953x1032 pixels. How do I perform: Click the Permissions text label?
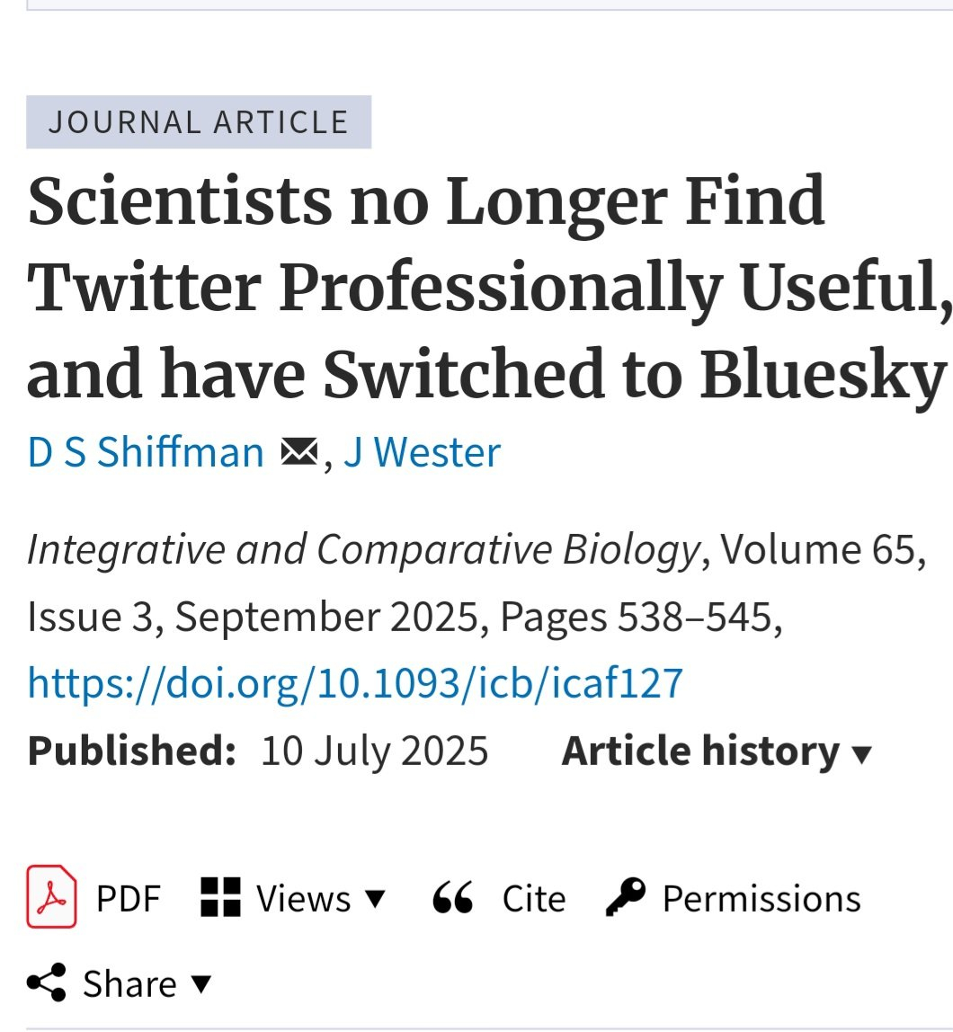click(x=762, y=898)
